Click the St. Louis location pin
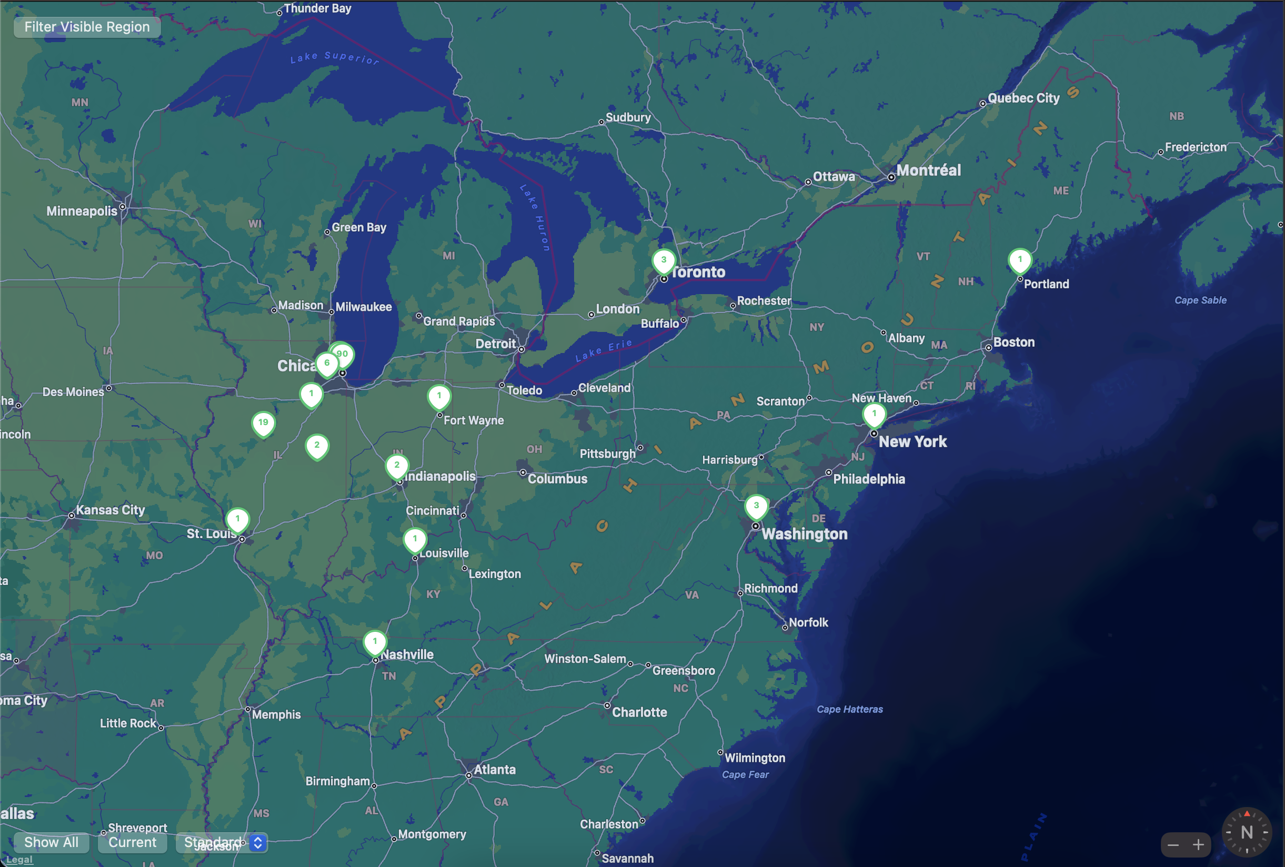1285x867 pixels. (239, 518)
